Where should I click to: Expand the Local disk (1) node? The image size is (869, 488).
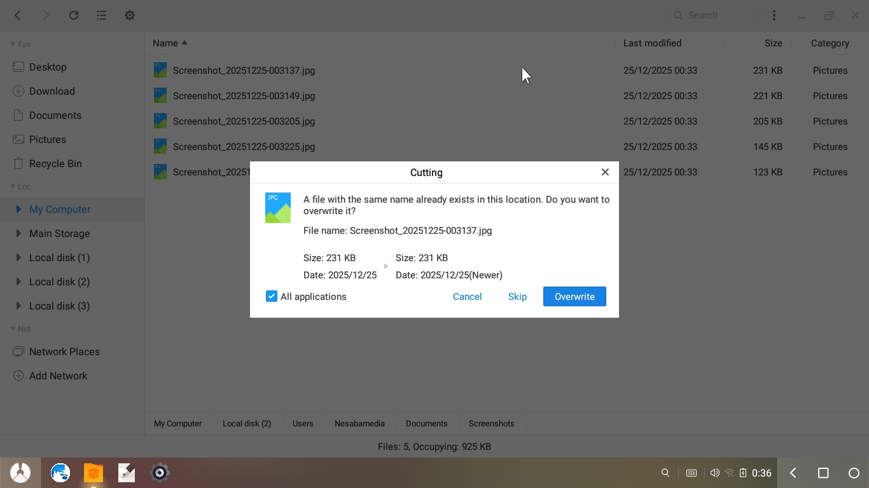tap(18, 257)
